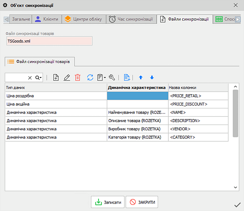Select the Найменування товару (ROZE... cell
This screenshot has width=244, height=211.
pyautogui.click(x=138, y=112)
